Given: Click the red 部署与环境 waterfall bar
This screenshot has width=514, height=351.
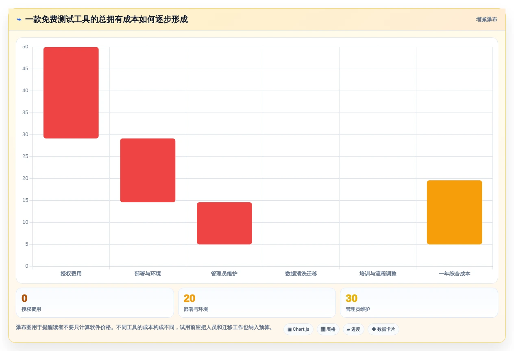Looking at the screenshot, I should pos(148,170).
